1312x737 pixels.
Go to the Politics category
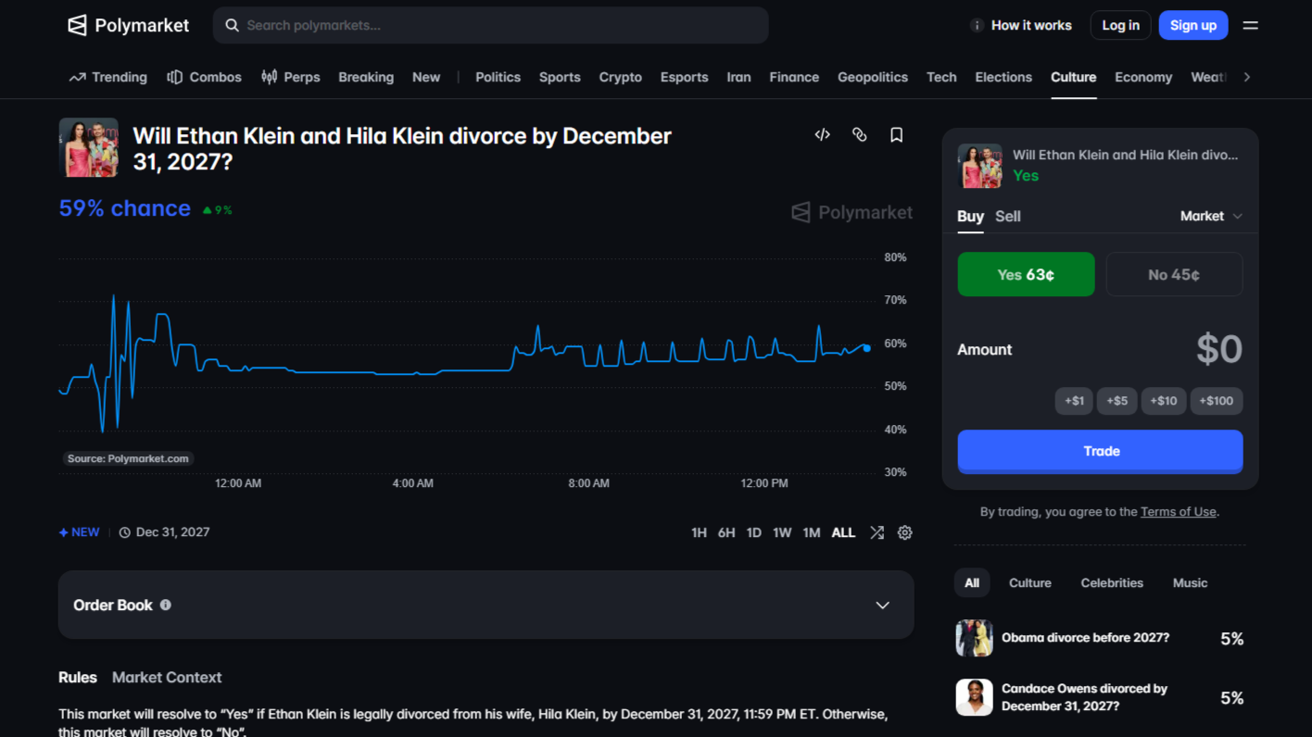pos(498,77)
